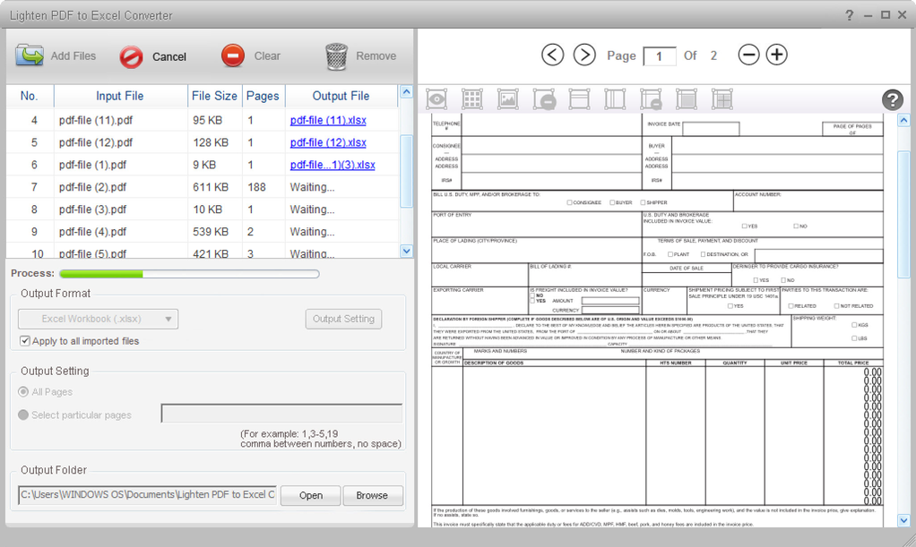The width and height of the screenshot is (916, 547).
Task: Select the remove table line tool
Action: point(651,99)
